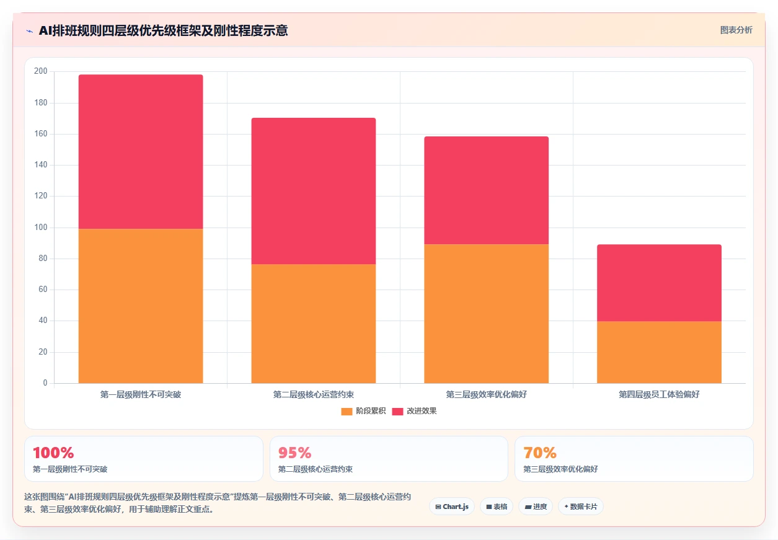This screenshot has width=778, height=540.
Task: Click the description paragraph below the data cards
Action: pos(217,503)
